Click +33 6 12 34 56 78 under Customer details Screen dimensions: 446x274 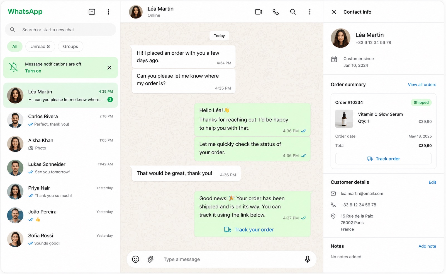[x=358, y=205]
